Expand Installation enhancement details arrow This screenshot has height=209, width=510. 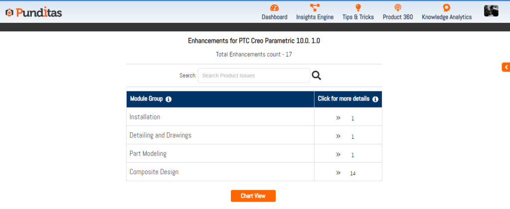[338, 118]
